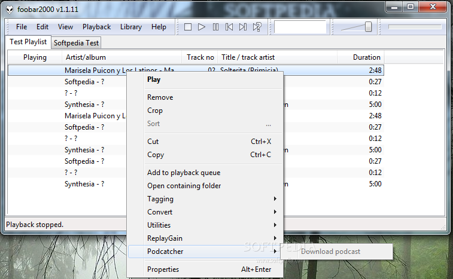453x279 pixels.
Task: Maximize the foobar2000 window
Action: tap(411, 7)
